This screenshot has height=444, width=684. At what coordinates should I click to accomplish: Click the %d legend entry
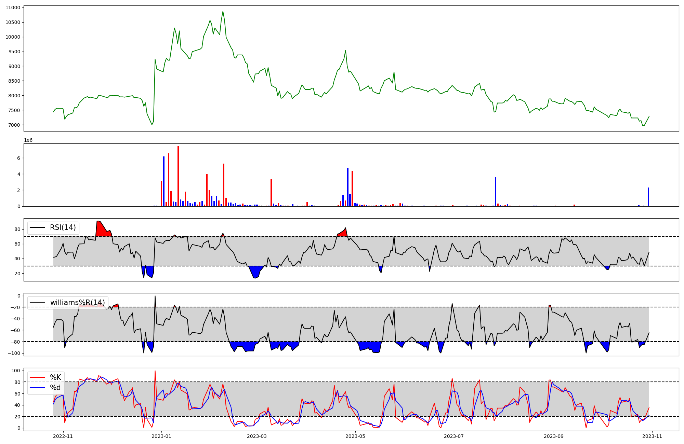55,388
